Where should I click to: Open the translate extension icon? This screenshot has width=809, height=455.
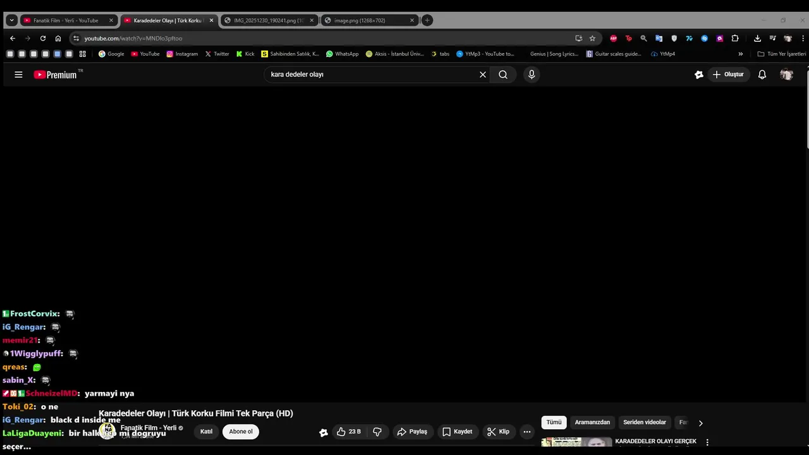[x=659, y=38]
